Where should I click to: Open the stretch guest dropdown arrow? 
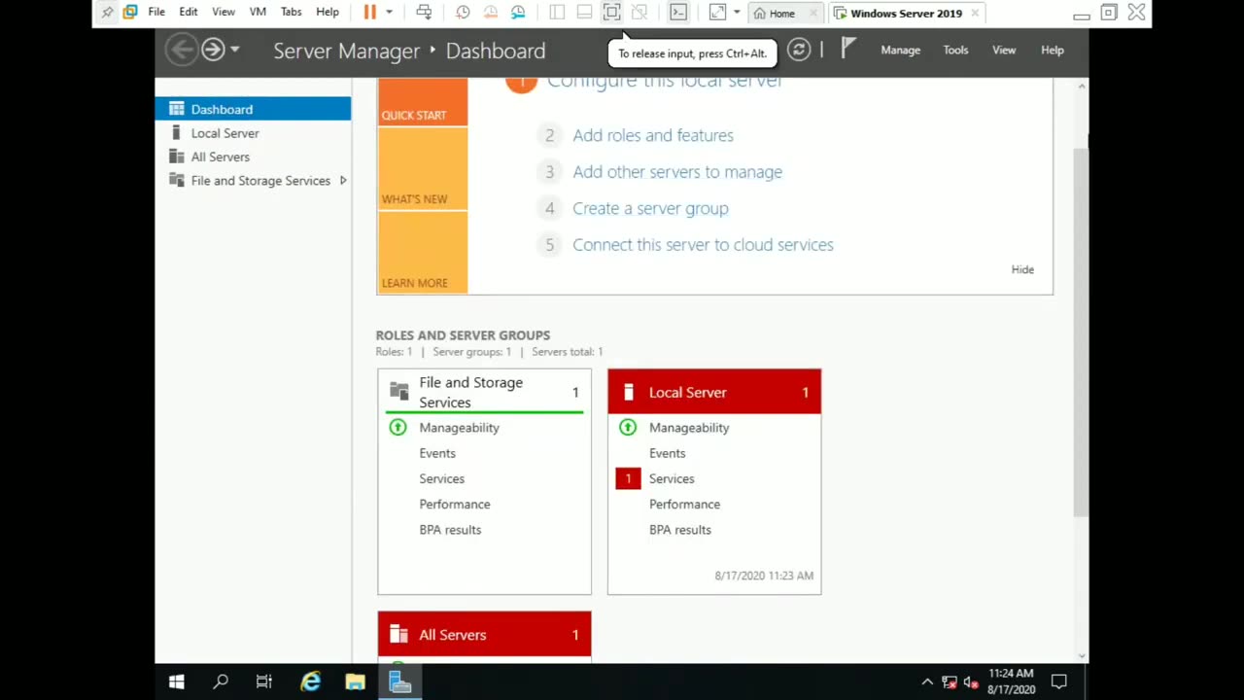(737, 13)
